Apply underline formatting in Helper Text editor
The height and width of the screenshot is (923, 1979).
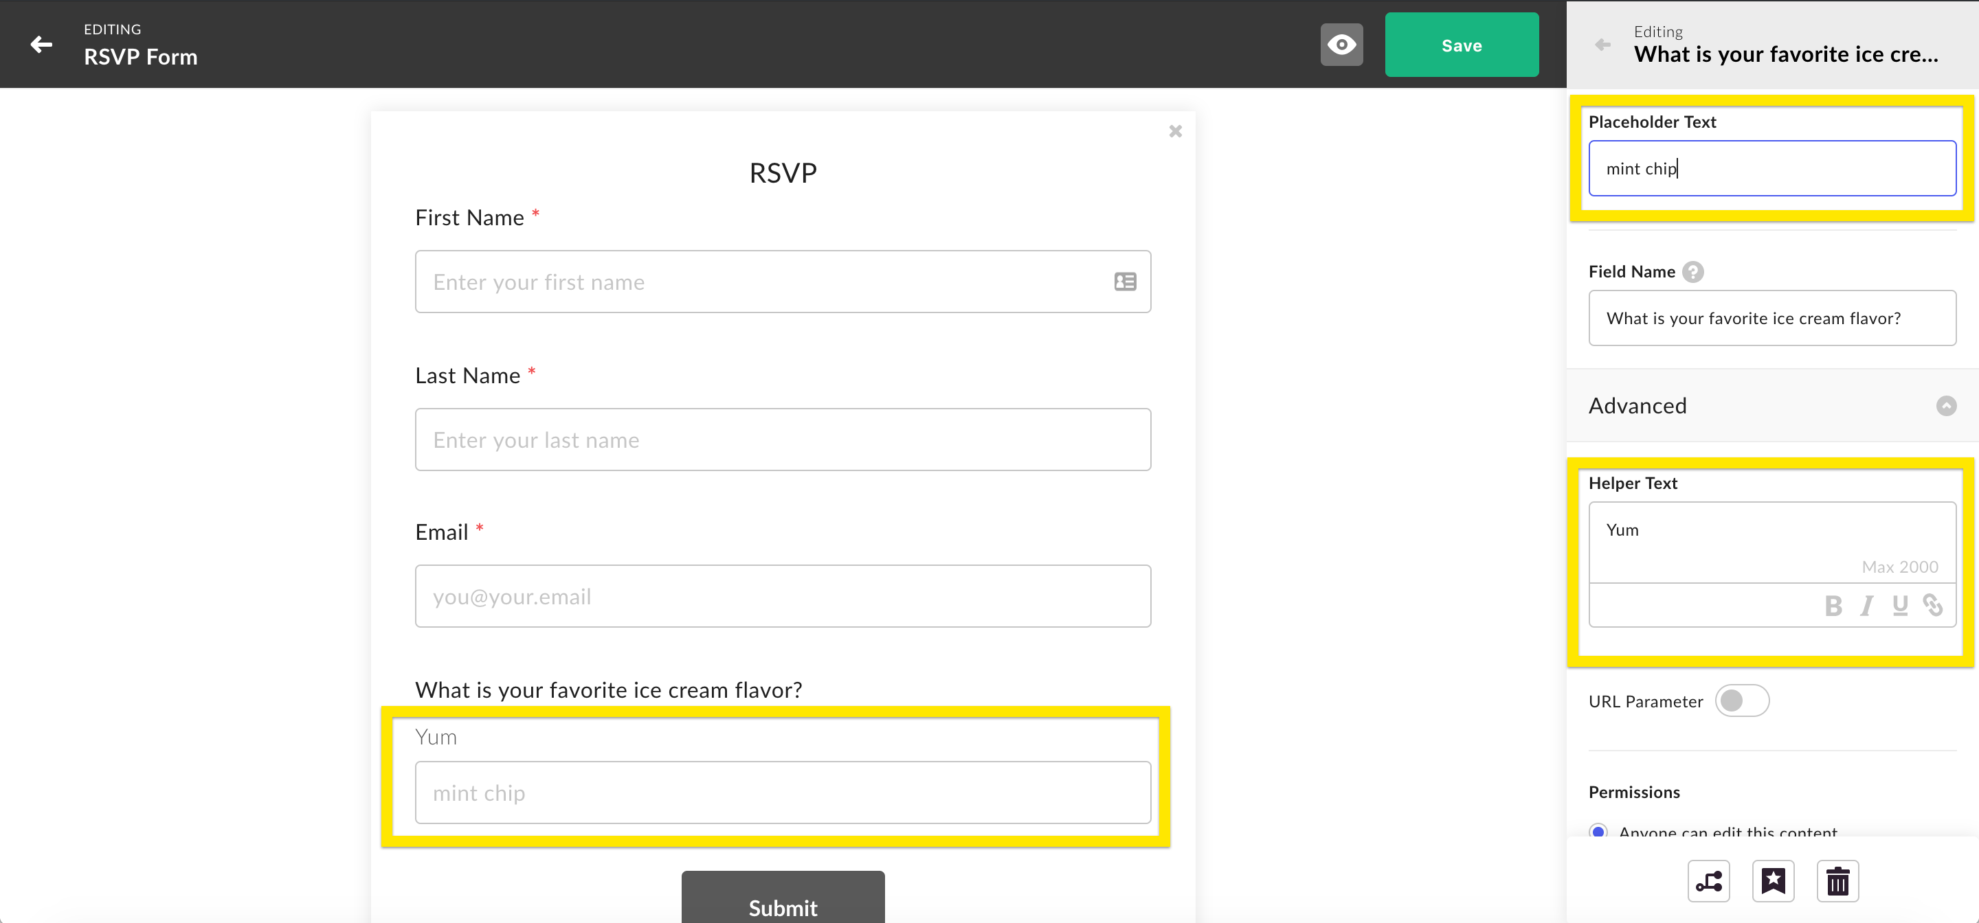tap(1900, 606)
